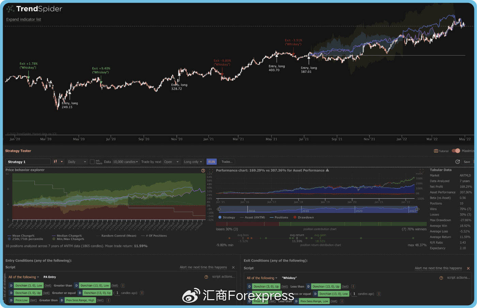Viewport: 477px width, 308px height.
Task: Click the blue RUN button
Action: (x=212, y=162)
